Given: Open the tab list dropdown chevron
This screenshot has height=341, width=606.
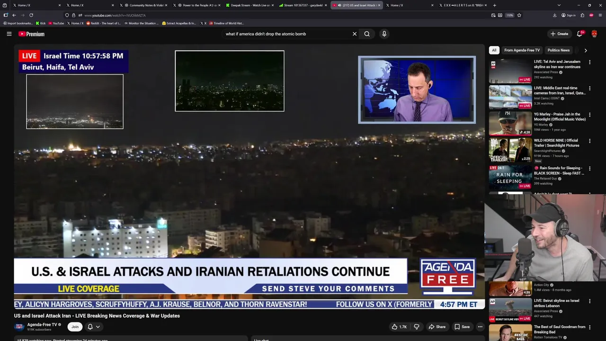Looking at the screenshot, I should coord(559,5).
